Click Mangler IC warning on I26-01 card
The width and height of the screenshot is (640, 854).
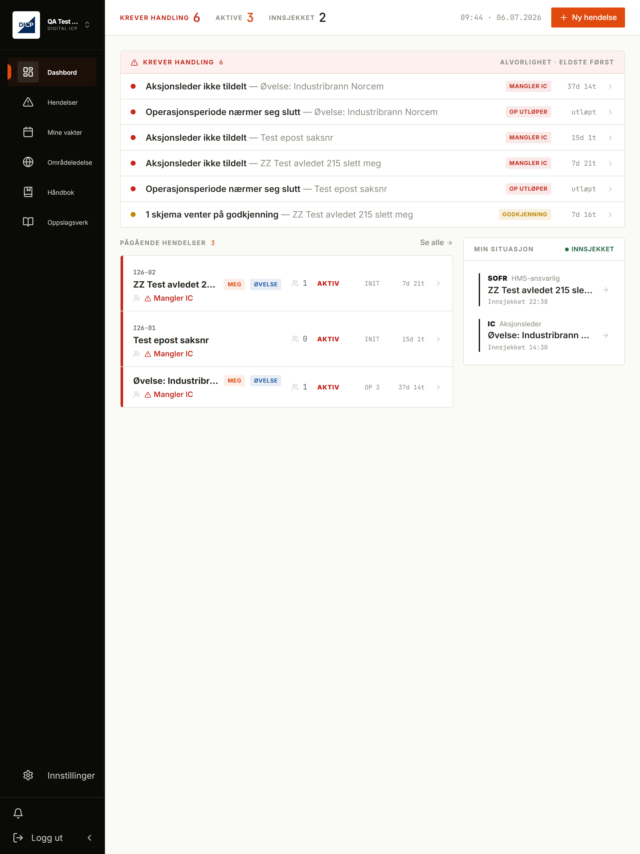(x=169, y=354)
